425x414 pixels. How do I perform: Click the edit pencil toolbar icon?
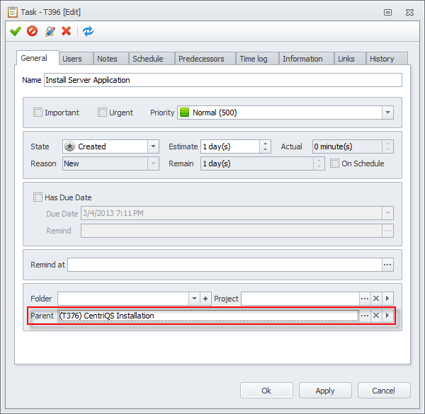coord(50,31)
